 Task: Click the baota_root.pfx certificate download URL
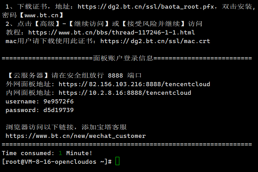pos(146,7)
